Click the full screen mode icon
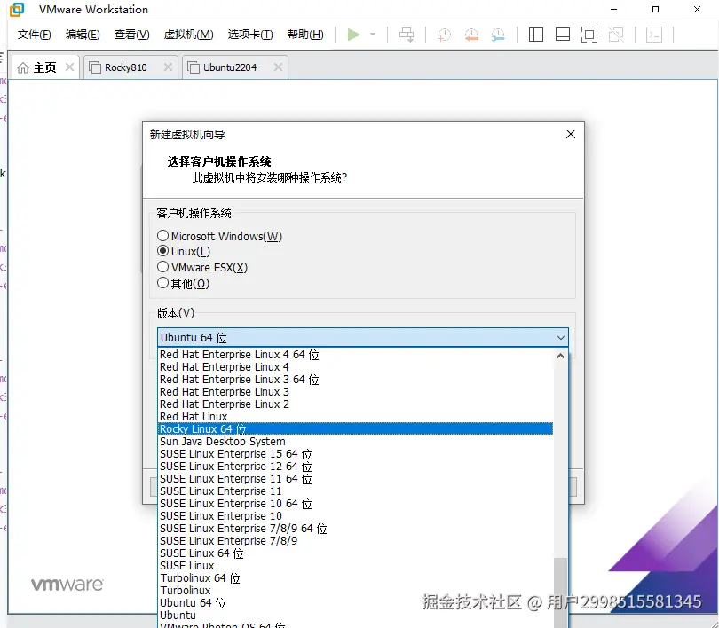Image resolution: width=719 pixels, height=628 pixels. (x=589, y=35)
